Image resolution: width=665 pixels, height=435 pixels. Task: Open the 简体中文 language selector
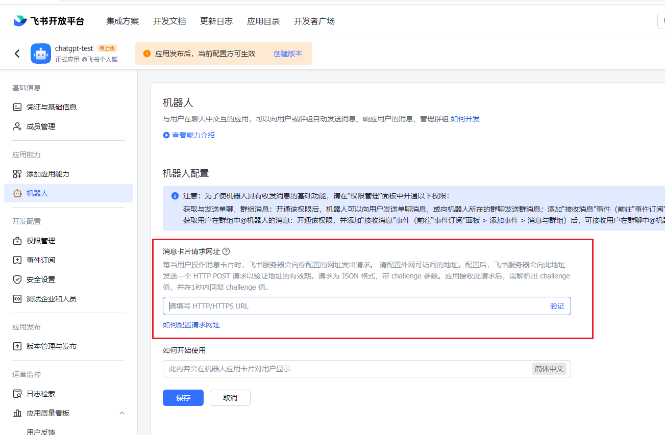(549, 369)
